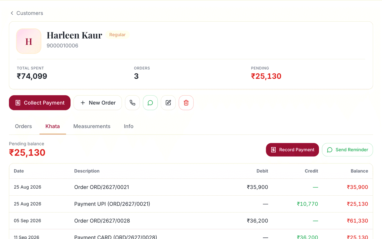This screenshot has height=239, width=382.
Task: Click the Harleen Kaur name heading
Action: (x=74, y=35)
